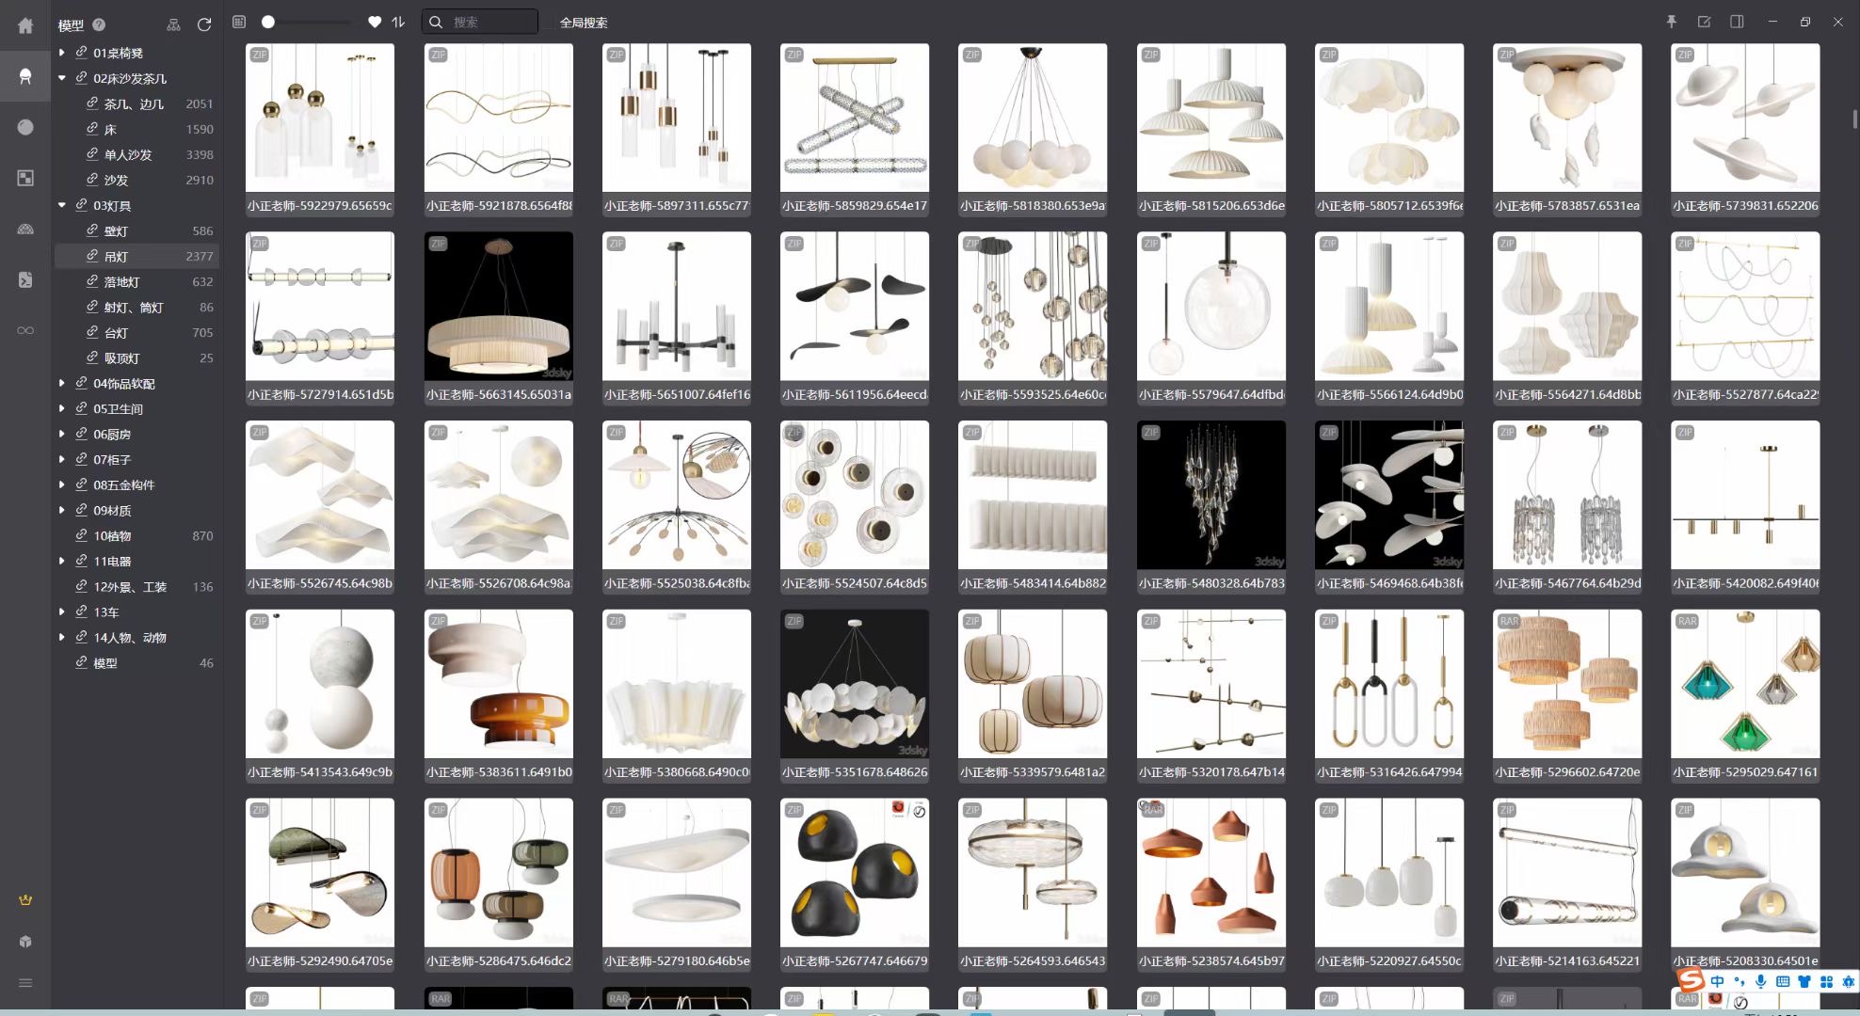Click the infinity icon in left sidebar
The width and height of the screenshot is (1860, 1016).
[x=25, y=330]
